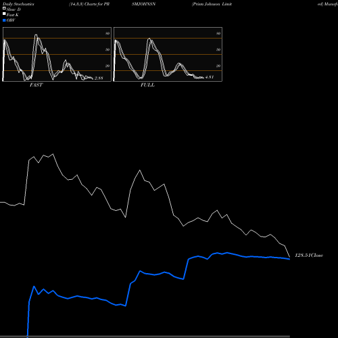The height and width of the screenshot is (338, 338).
Task: Click the 20 level label in FULL chart
Action: click(x=218, y=66)
